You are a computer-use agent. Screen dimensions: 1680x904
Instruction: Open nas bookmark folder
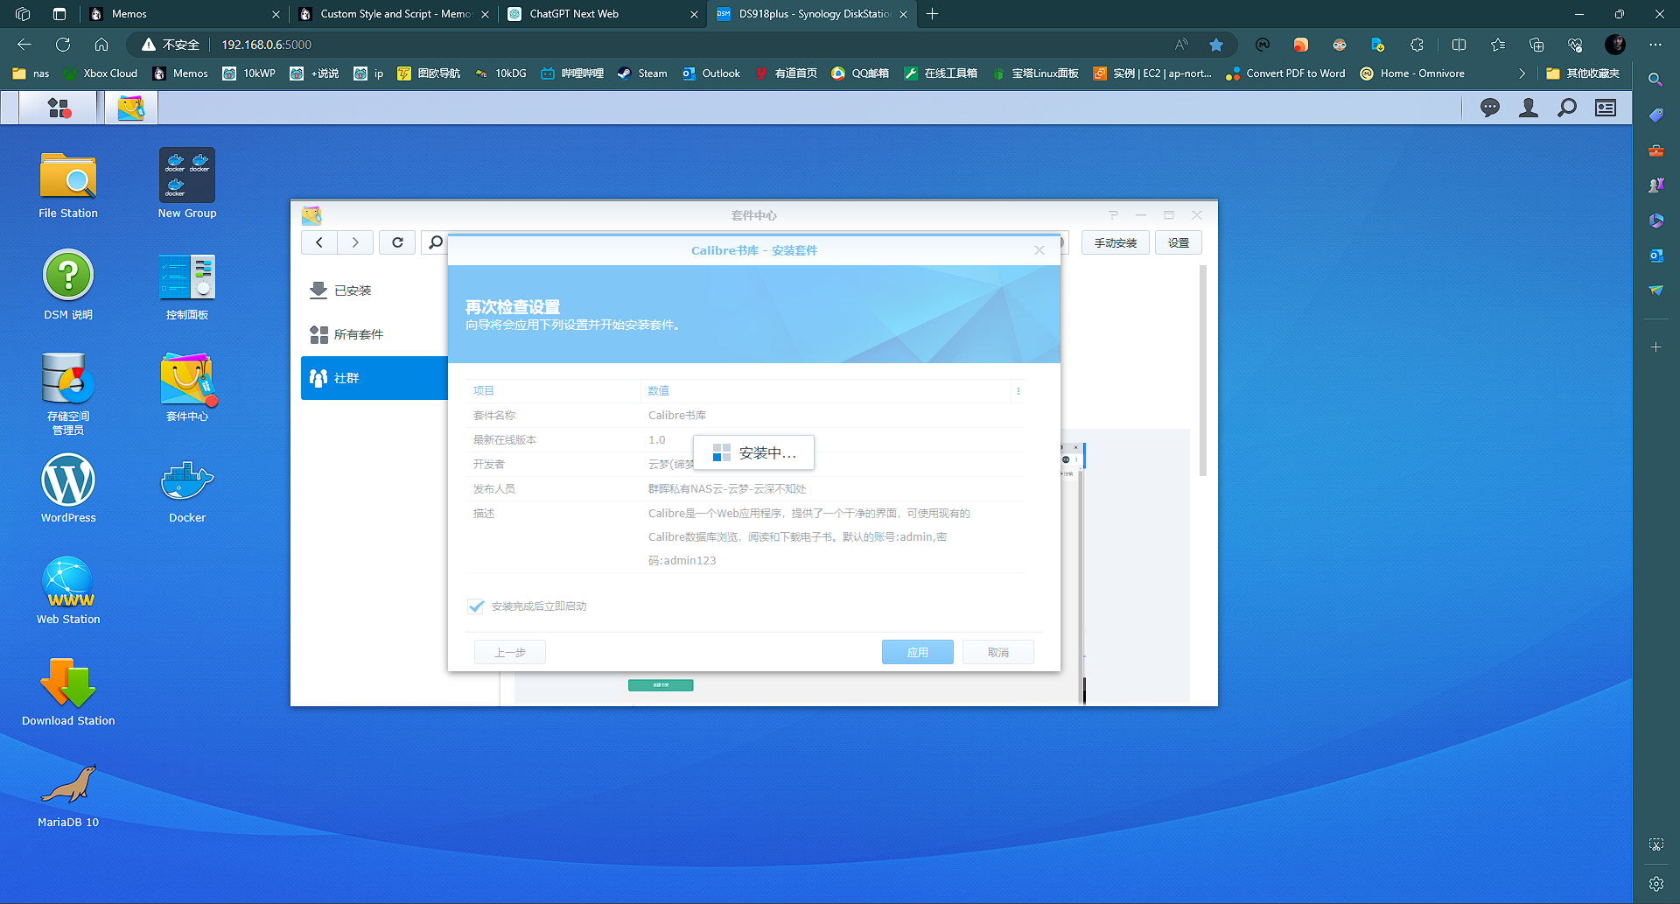point(31,74)
